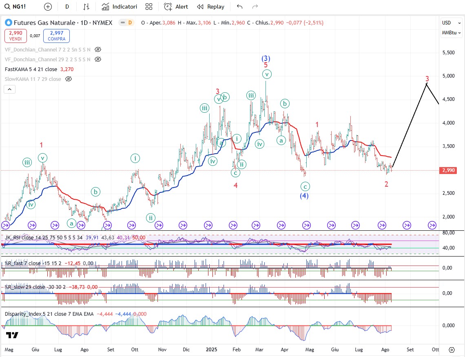Show the VF_Donchian_Channel 29 indicator
This screenshot has width=465, height=357.
point(97,59)
